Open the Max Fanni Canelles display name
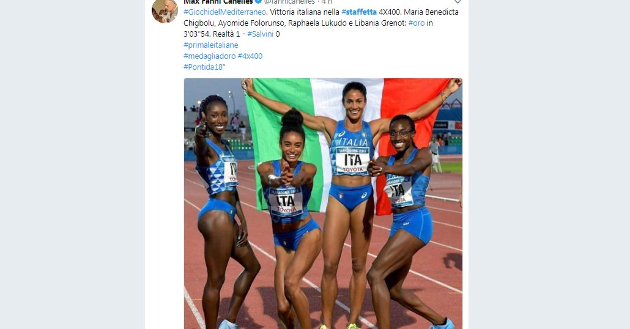Image resolution: width=630 pixels, height=329 pixels. tap(218, 2)
